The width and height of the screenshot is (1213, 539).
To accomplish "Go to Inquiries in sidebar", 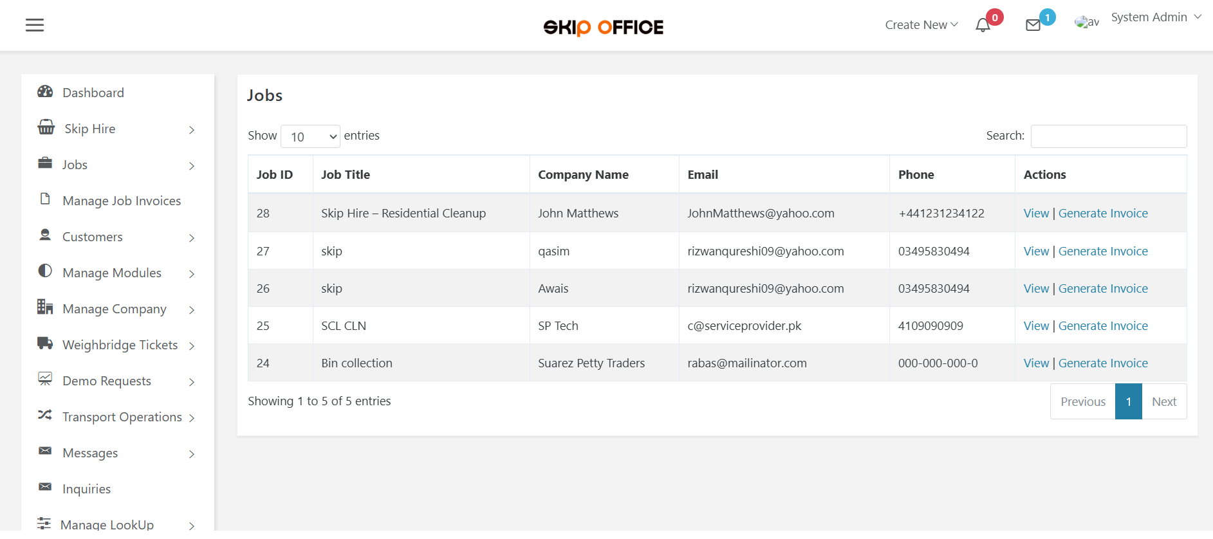I will tap(86, 489).
